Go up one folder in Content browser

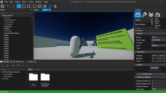18,65
